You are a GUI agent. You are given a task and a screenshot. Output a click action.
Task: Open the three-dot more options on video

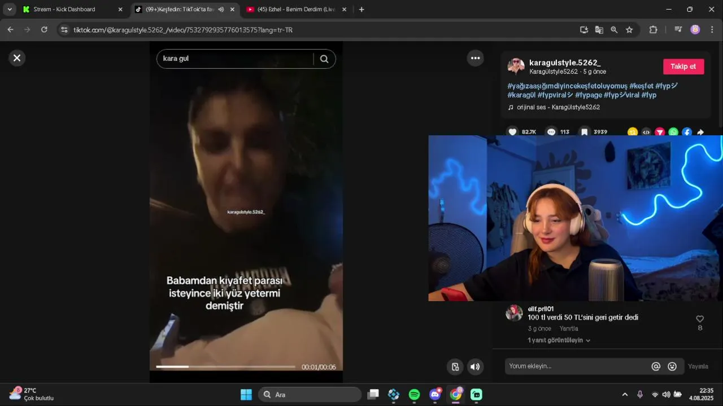point(476,58)
